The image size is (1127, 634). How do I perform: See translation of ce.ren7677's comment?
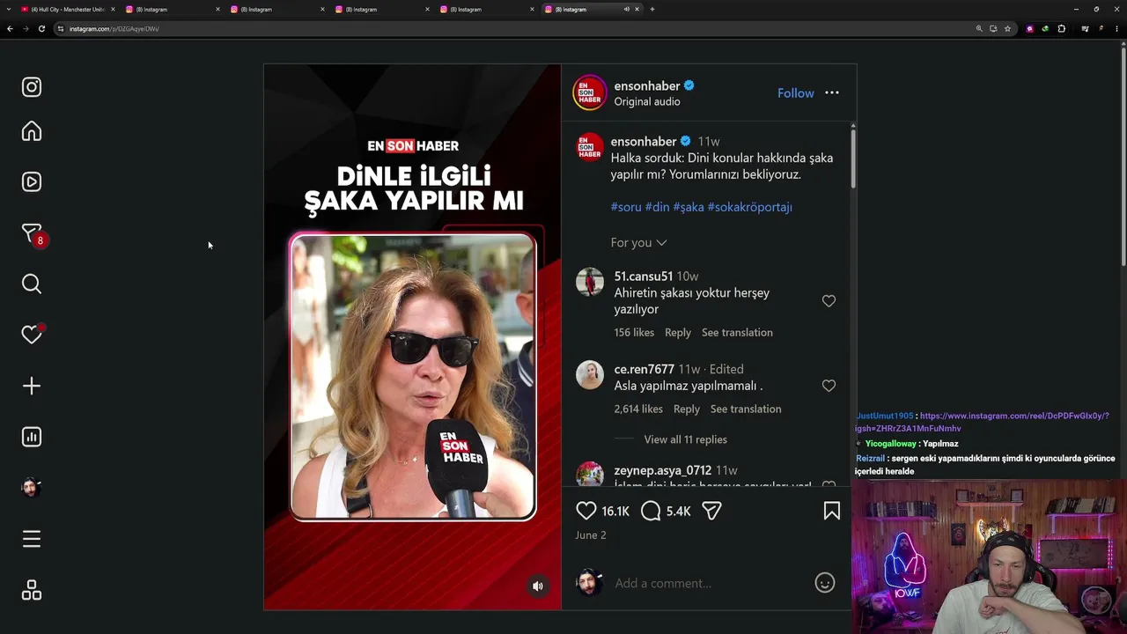pos(746,409)
